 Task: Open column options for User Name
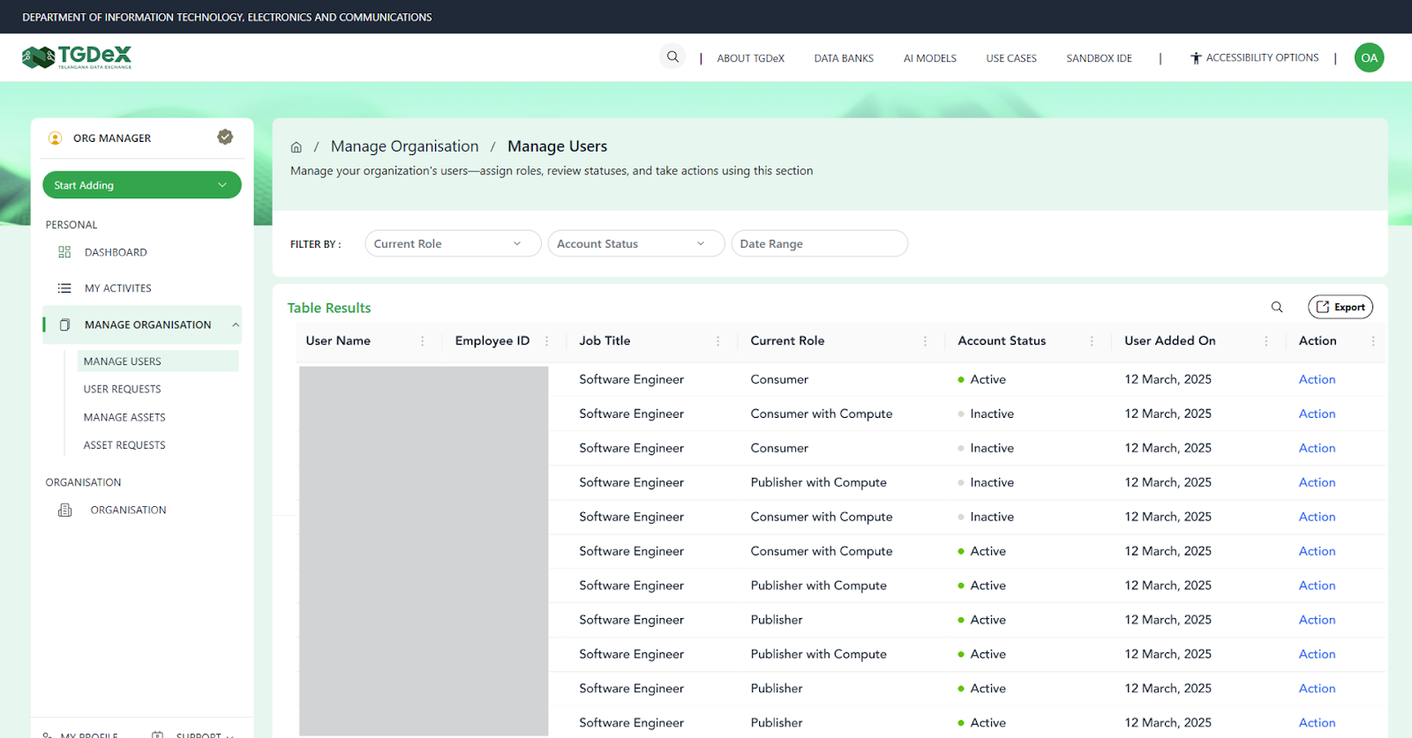pos(423,341)
